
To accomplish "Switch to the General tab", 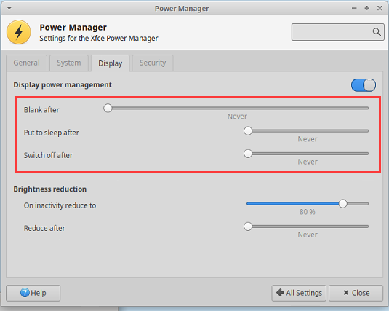I will click(27, 63).
